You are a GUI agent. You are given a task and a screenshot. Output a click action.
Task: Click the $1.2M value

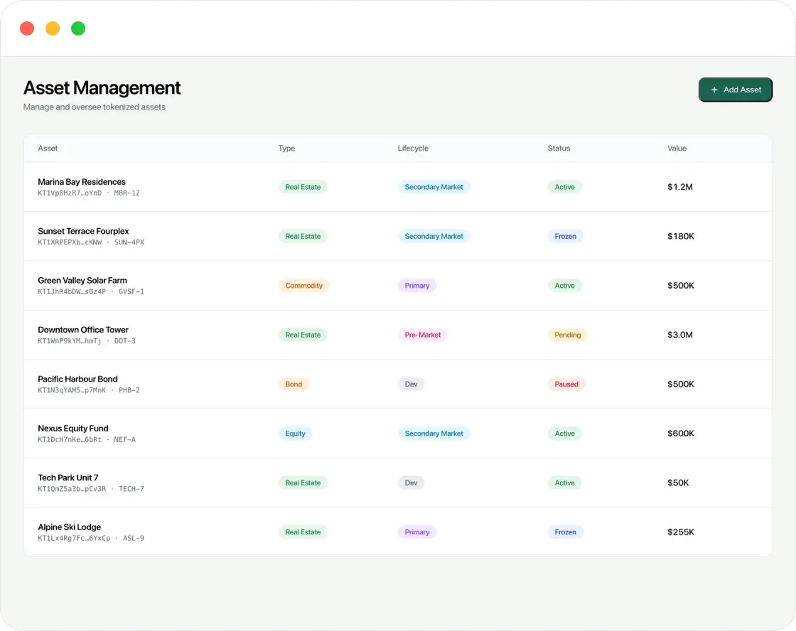pyautogui.click(x=679, y=187)
